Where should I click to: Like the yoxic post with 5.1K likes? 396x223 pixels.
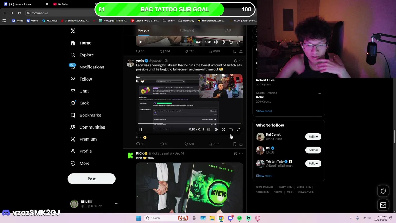(189, 144)
